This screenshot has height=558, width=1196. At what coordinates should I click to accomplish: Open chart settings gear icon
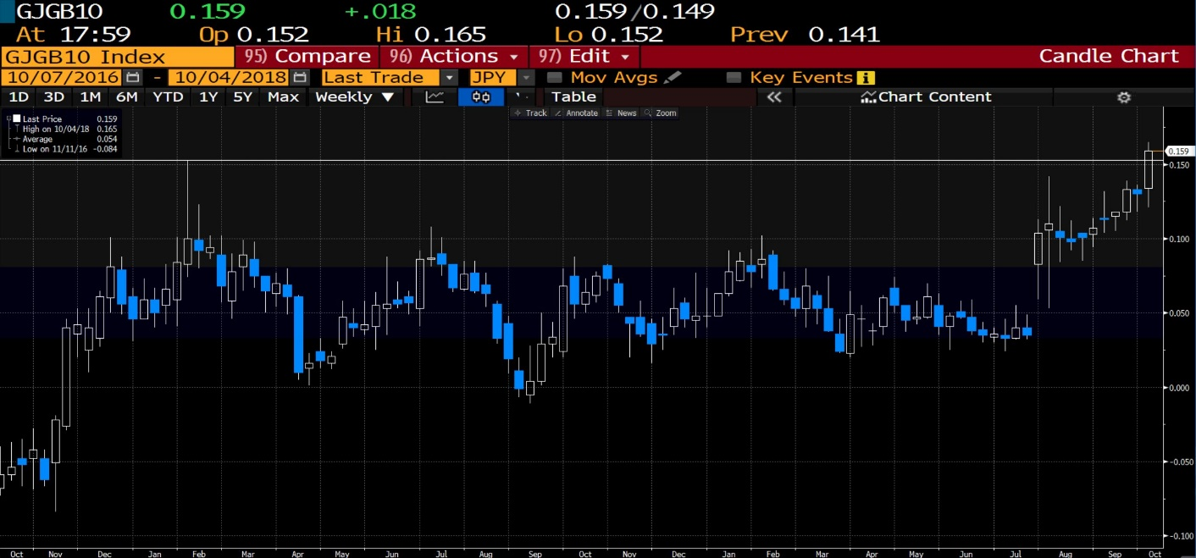tap(1123, 97)
